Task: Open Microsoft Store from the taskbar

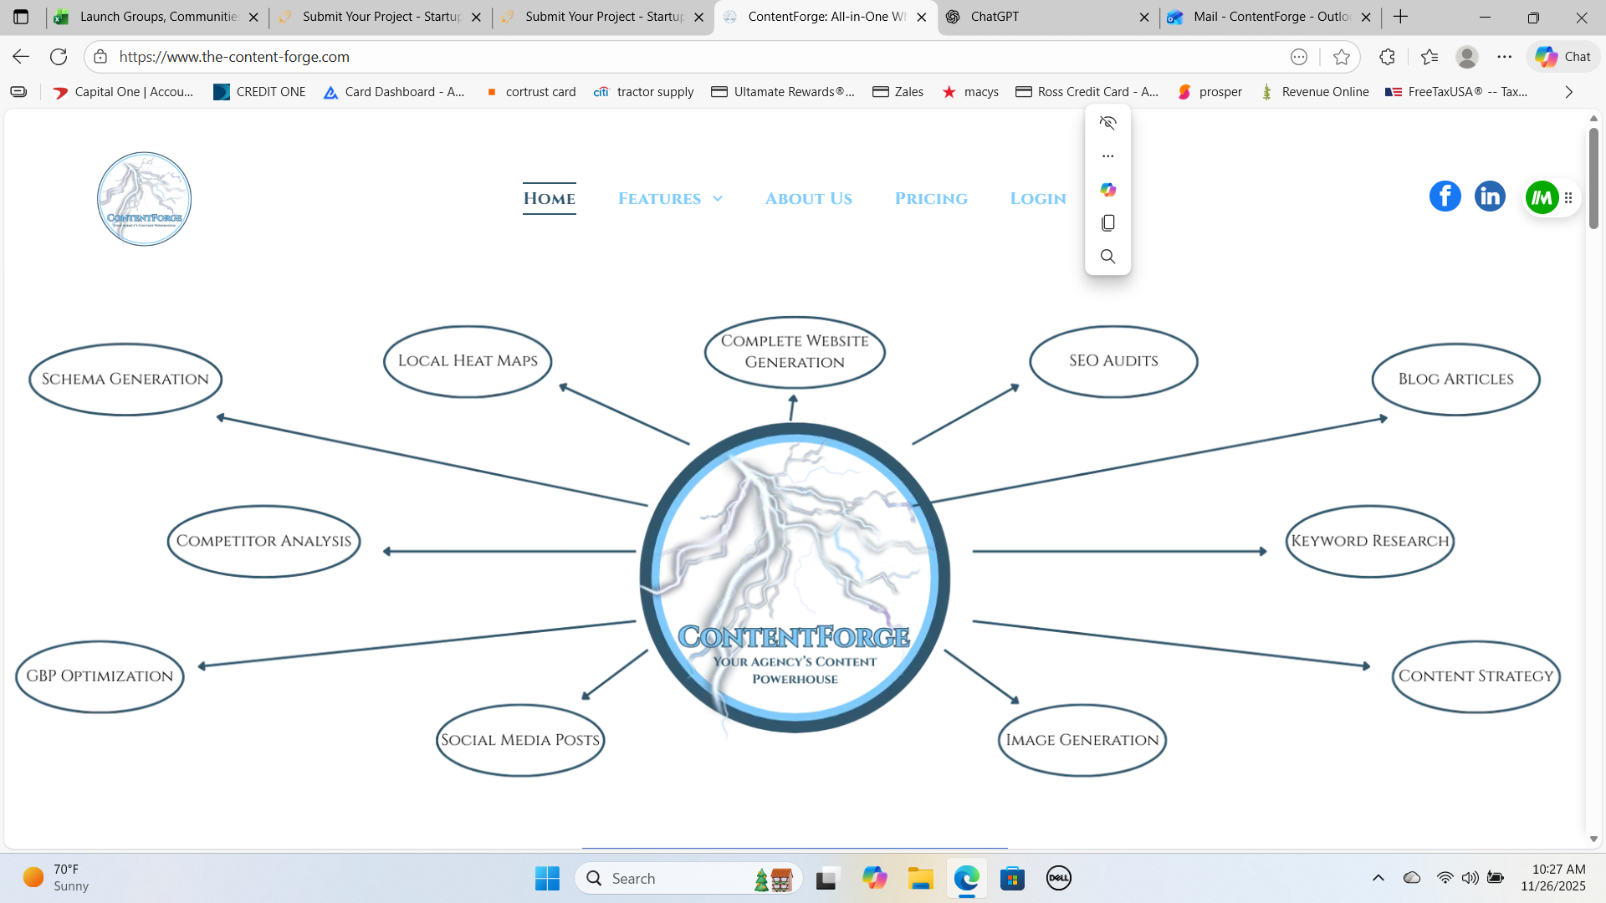Action: [1012, 878]
